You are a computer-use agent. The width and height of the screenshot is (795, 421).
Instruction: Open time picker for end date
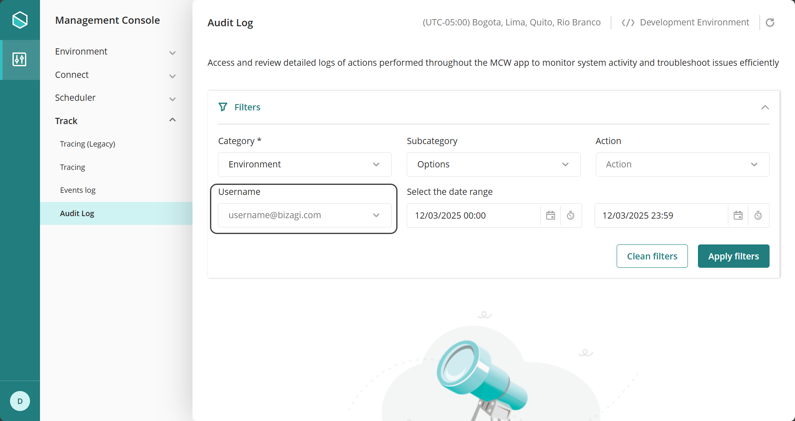pyautogui.click(x=758, y=215)
